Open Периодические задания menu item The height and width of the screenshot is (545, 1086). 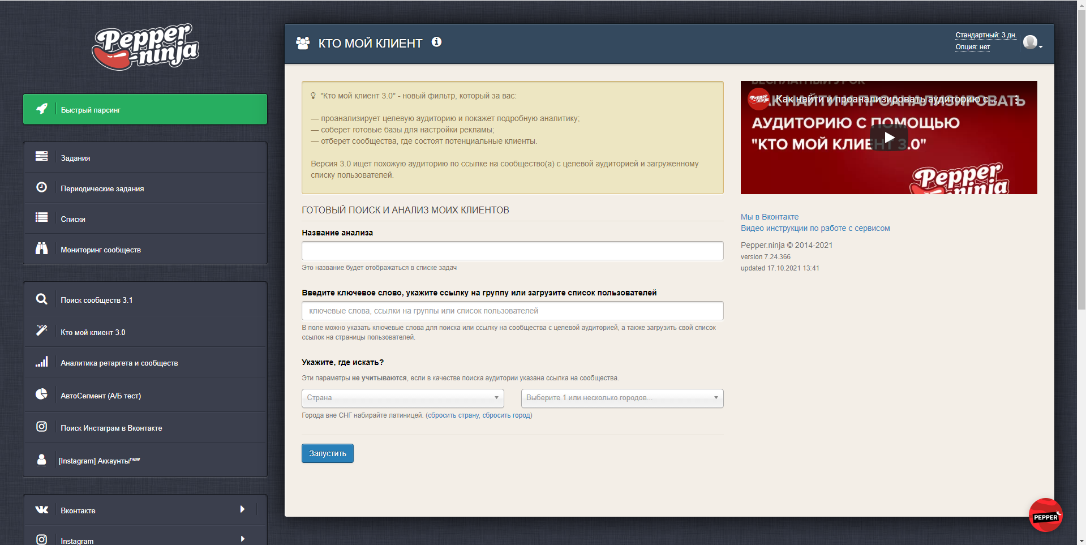[145, 188]
